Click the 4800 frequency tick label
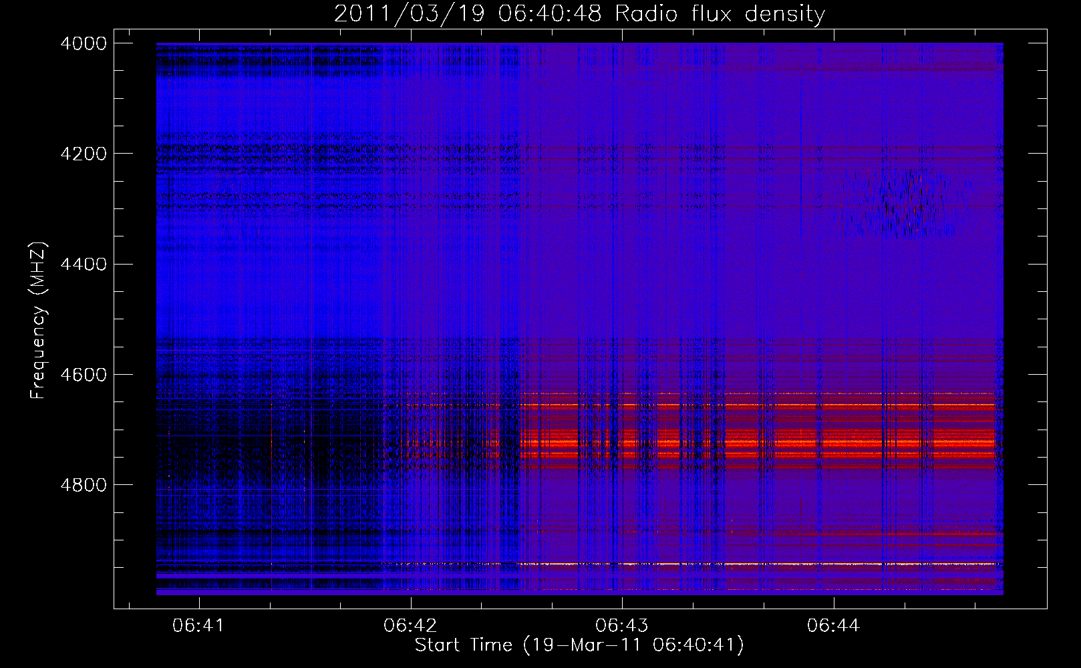This screenshot has width=1081, height=668. (84, 485)
